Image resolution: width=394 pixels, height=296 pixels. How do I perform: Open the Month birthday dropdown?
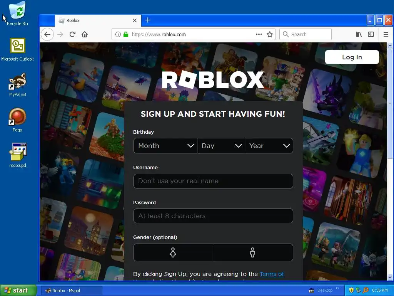click(x=165, y=146)
